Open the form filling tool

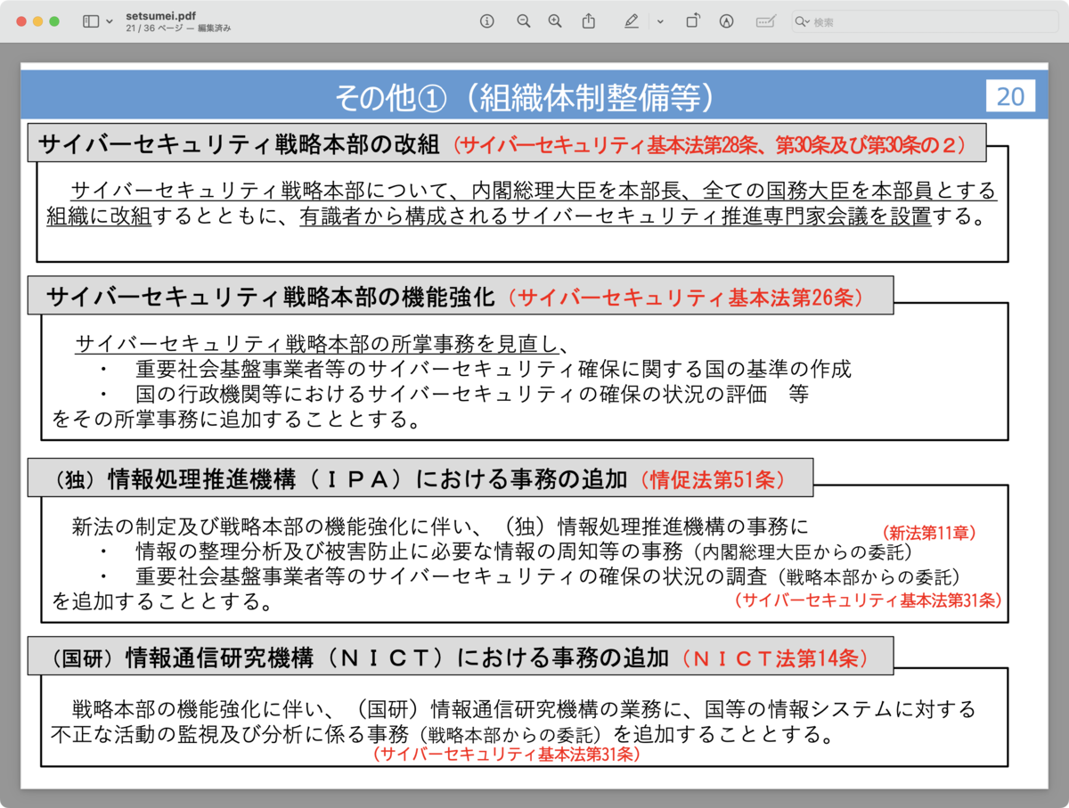pos(765,21)
